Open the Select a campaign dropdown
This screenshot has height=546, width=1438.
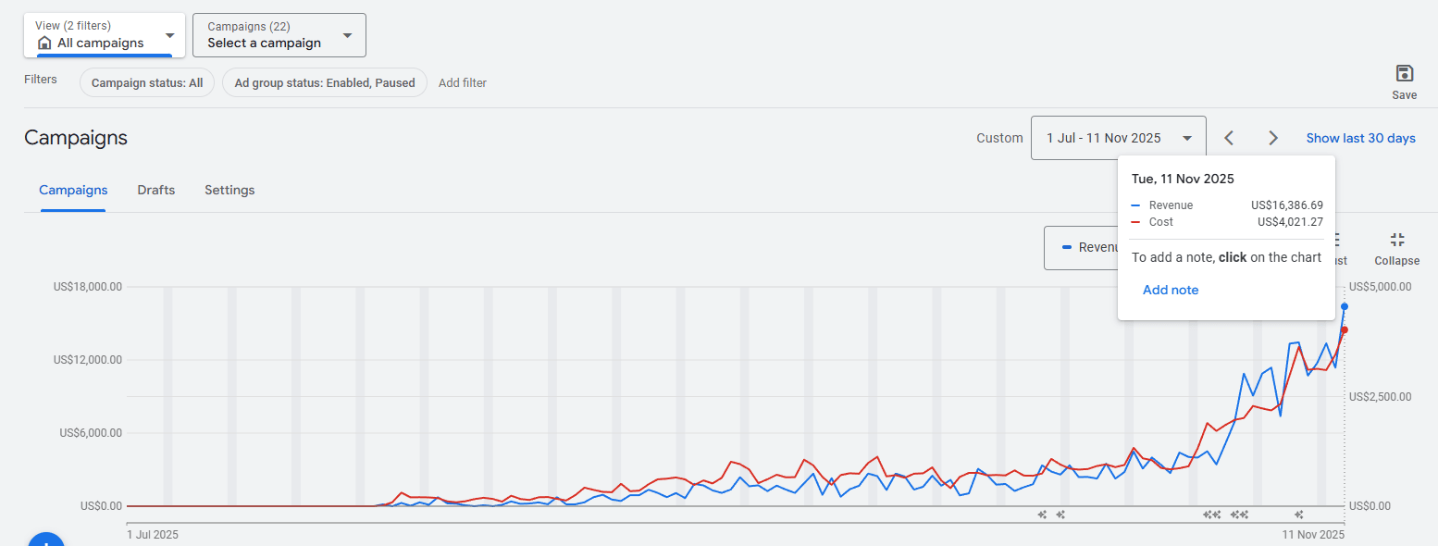click(x=279, y=35)
